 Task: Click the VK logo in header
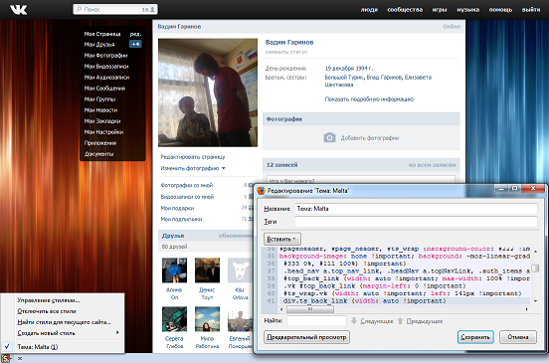pos(18,10)
